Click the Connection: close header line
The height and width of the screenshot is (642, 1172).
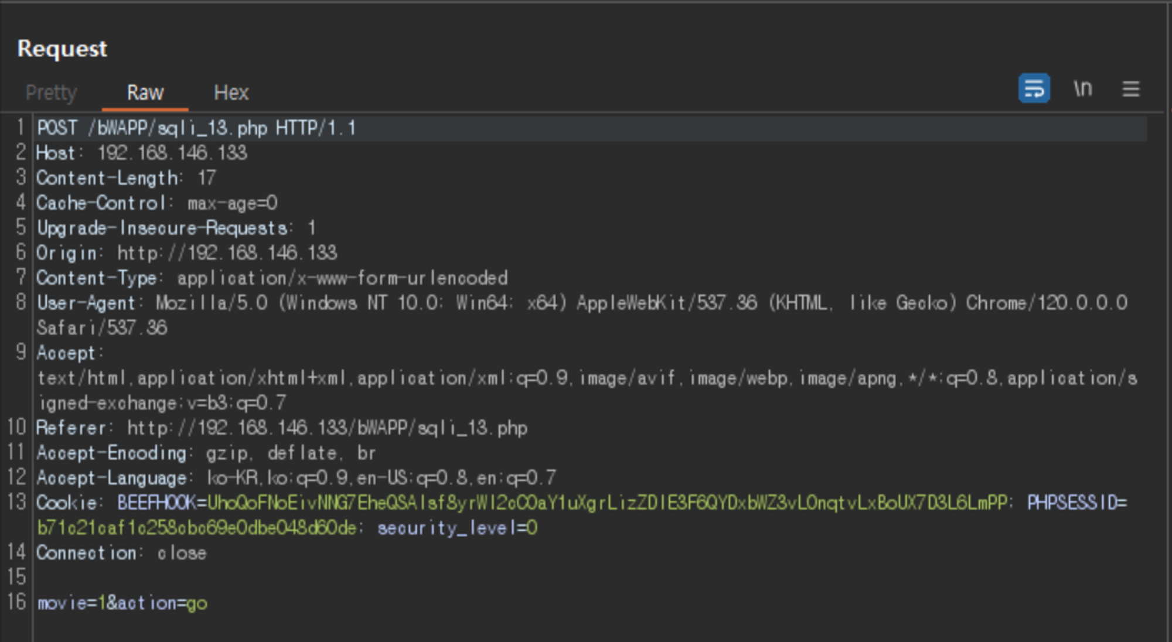point(122,553)
